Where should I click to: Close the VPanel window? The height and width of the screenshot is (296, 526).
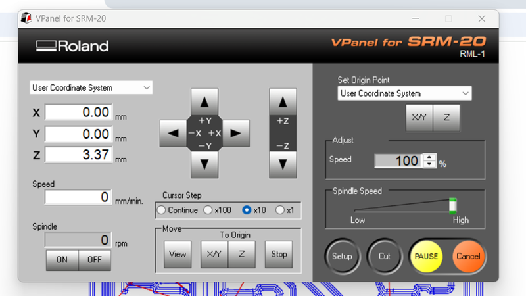coord(482,18)
